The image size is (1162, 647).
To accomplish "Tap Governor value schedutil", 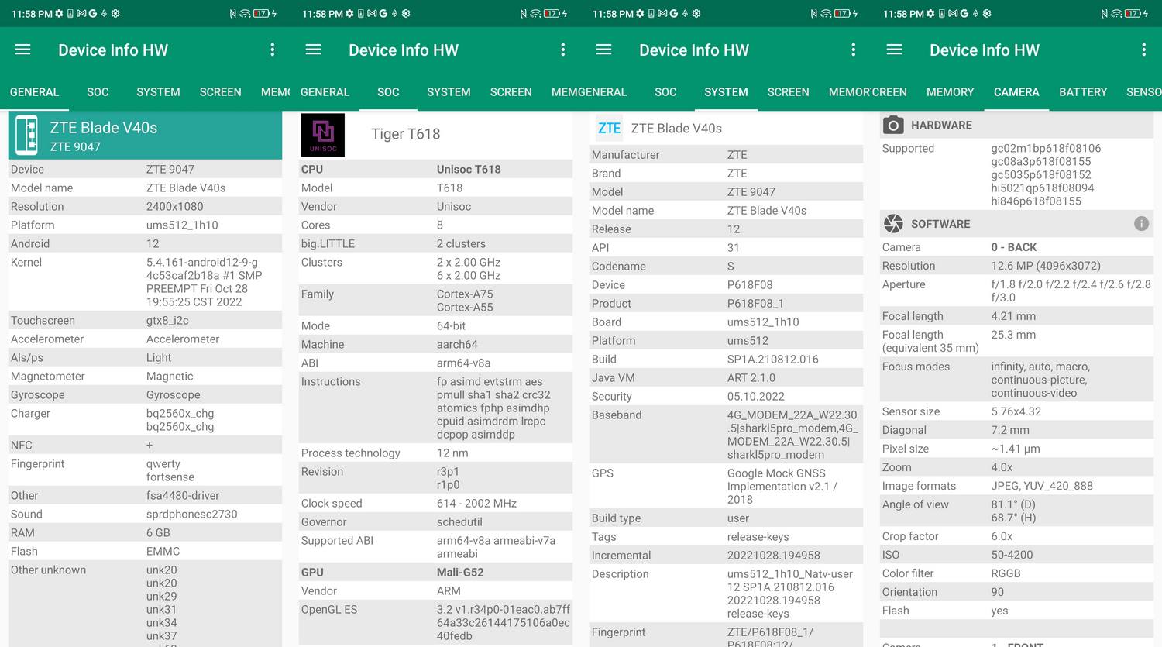I will [459, 522].
